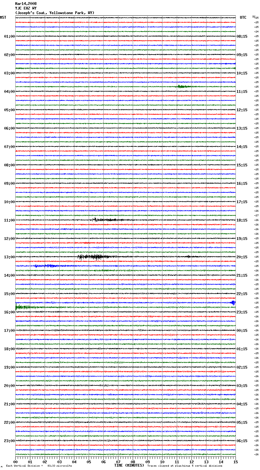260x470 pixels.
Task: Select the 23:00 MST time label
Action: [9, 441]
